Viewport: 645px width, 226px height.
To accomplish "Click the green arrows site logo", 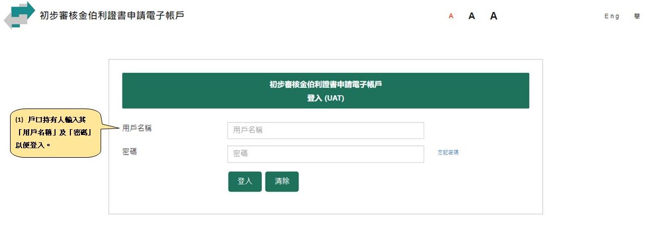I will click(20, 15).
